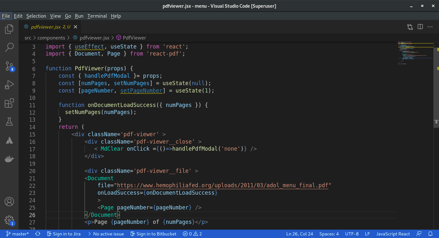Open the View menu
This screenshot has width=439, height=238.
pyautogui.click(x=55, y=16)
